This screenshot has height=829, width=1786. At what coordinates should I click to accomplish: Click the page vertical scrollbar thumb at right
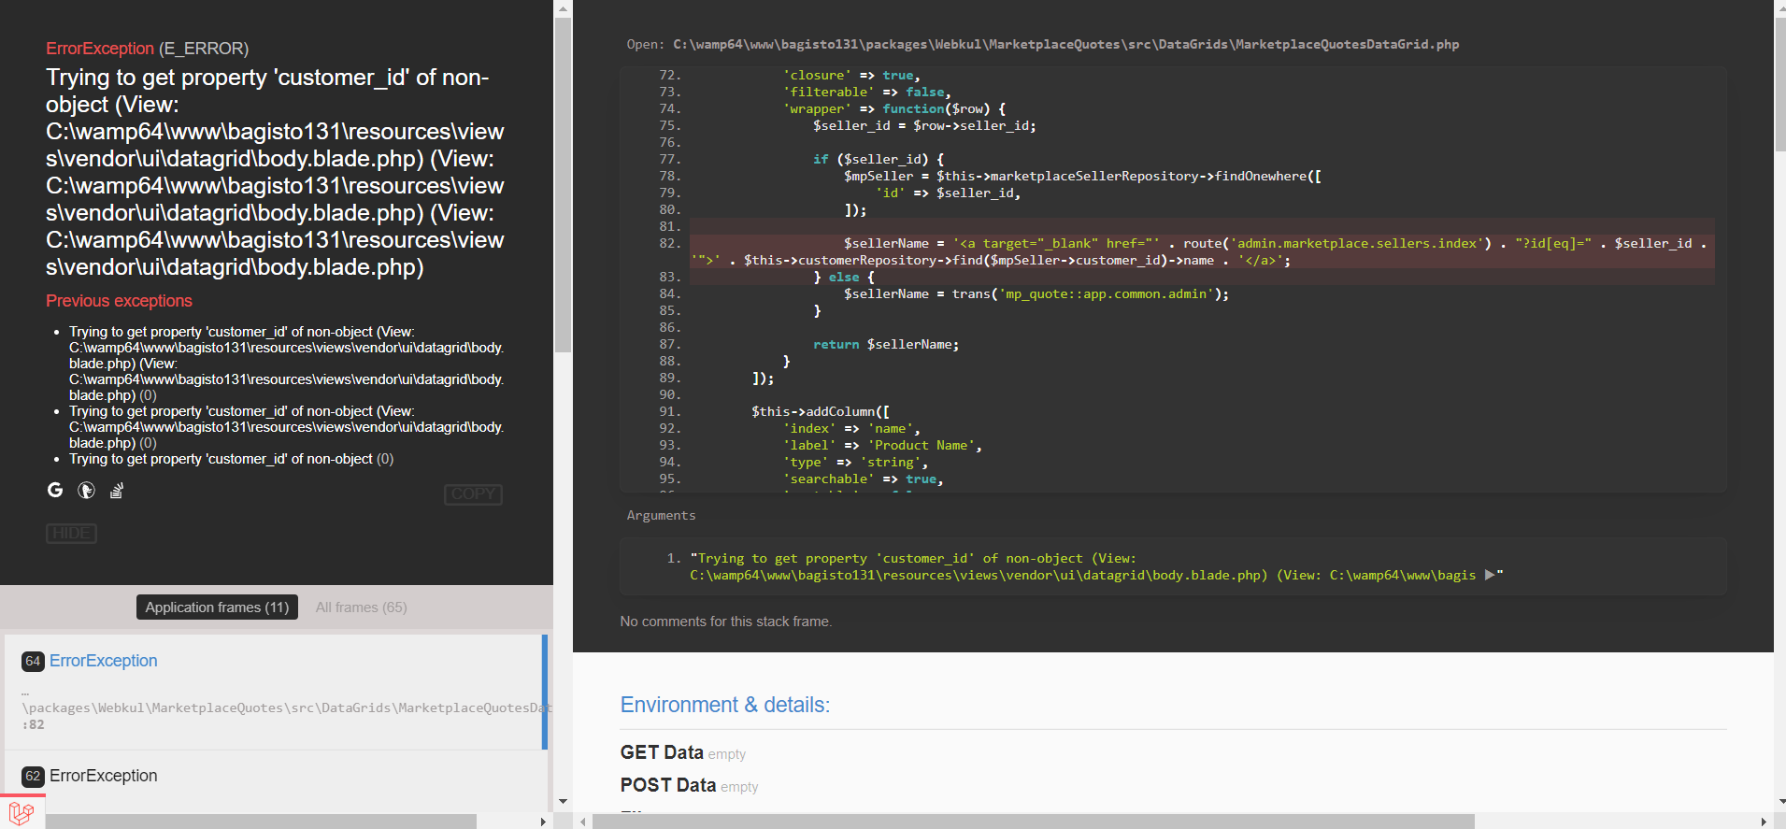[1780, 84]
